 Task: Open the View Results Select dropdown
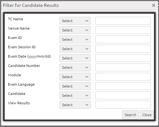click(x=75, y=105)
